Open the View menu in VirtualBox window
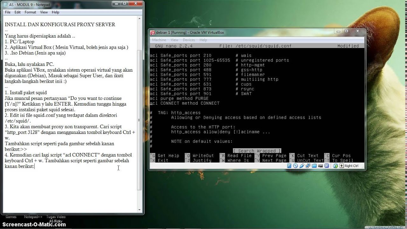Image resolution: width=407 pixels, height=229 pixels. pyautogui.click(x=175, y=40)
